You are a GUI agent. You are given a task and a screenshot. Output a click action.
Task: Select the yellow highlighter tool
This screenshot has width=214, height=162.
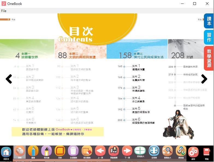[x=46, y=152]
